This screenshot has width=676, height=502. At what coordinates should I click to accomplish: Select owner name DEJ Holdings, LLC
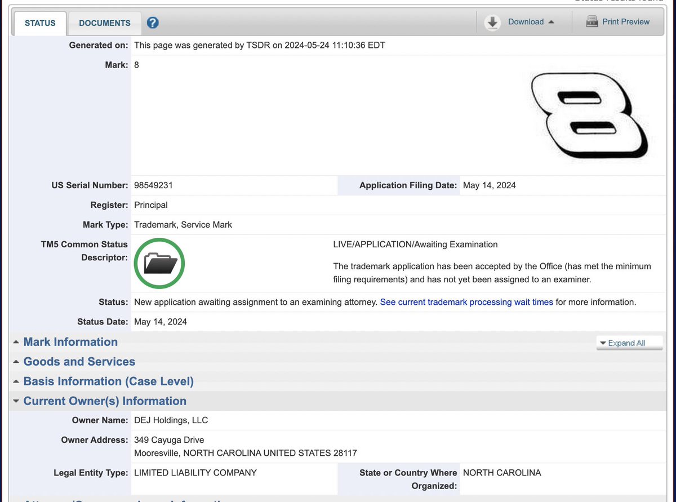coord(171,420)
